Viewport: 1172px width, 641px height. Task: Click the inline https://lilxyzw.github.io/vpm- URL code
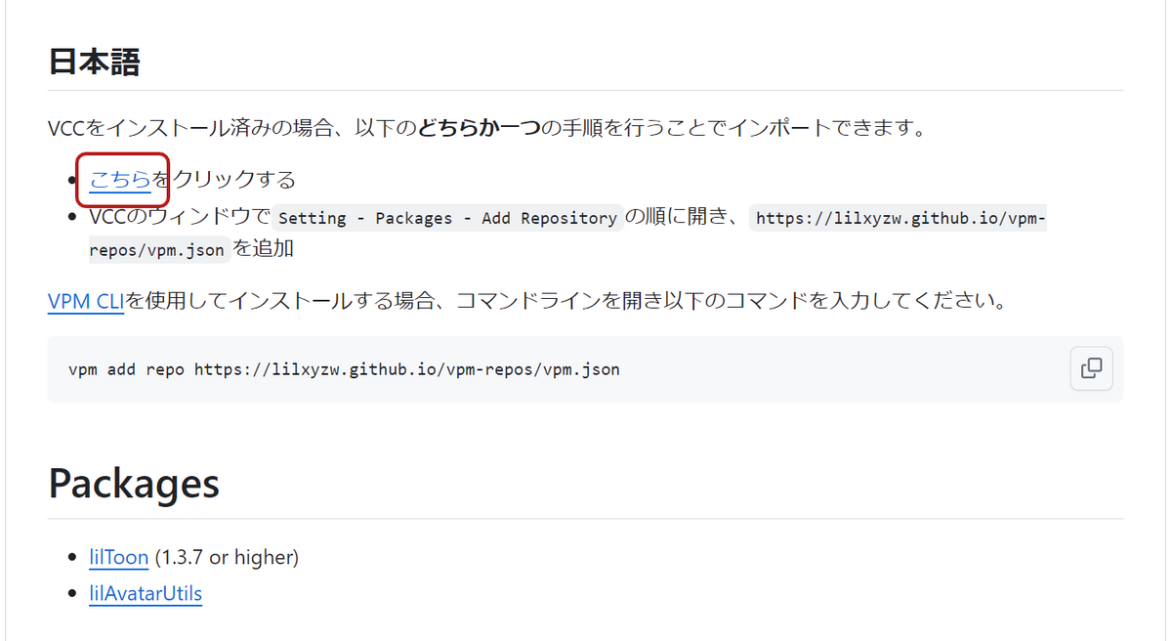coord(899,218)
